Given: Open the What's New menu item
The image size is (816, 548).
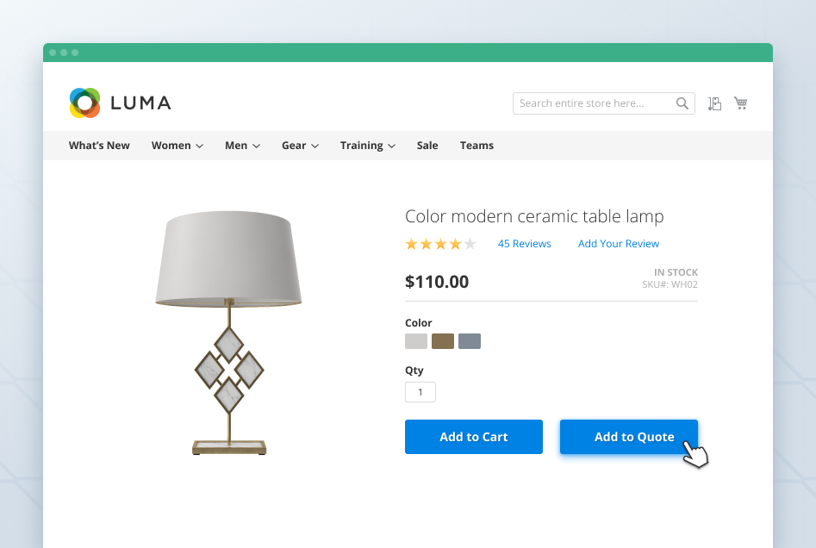Looking at the screenshot, I should pos(98,145).
